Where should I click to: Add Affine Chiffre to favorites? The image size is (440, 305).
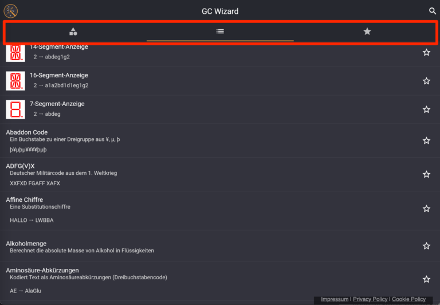[426, 209]
